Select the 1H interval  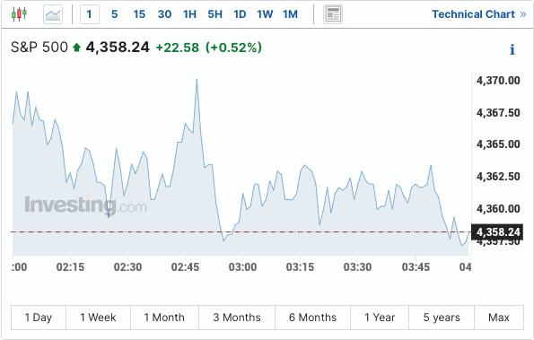(x=189, y=14)
